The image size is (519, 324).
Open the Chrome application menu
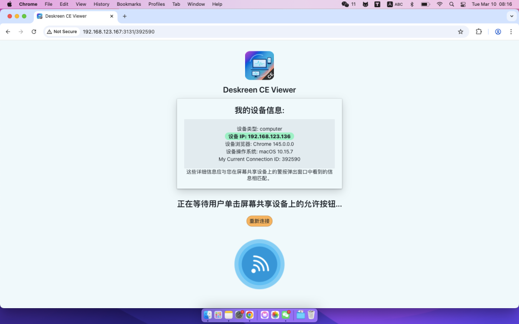tap(28, 4)
